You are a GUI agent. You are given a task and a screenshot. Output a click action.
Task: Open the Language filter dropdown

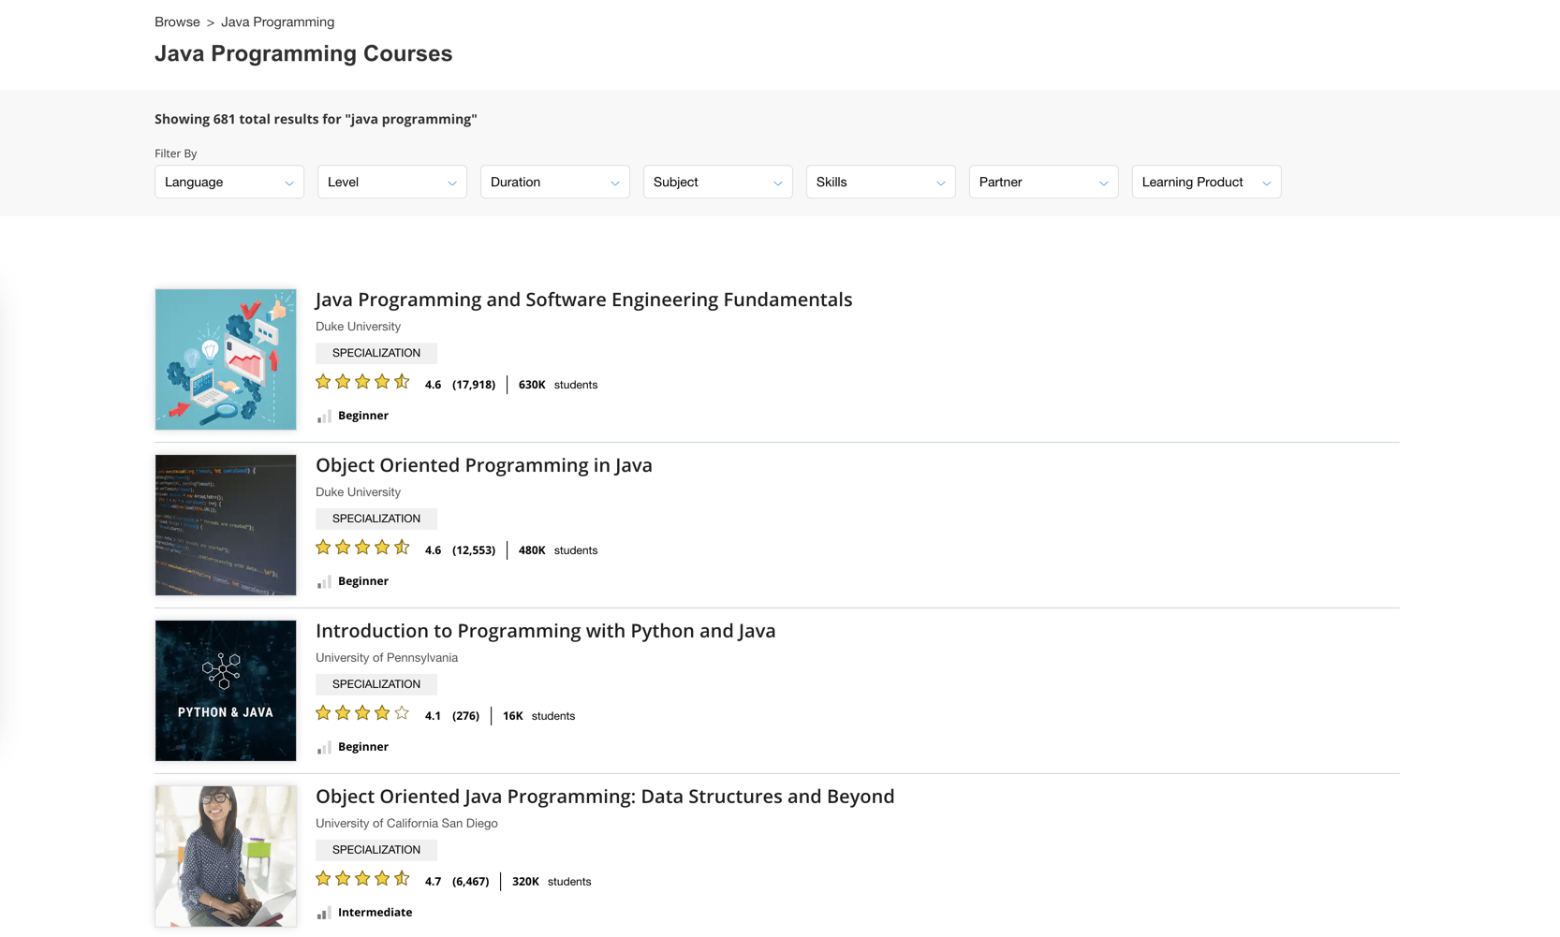228,182
